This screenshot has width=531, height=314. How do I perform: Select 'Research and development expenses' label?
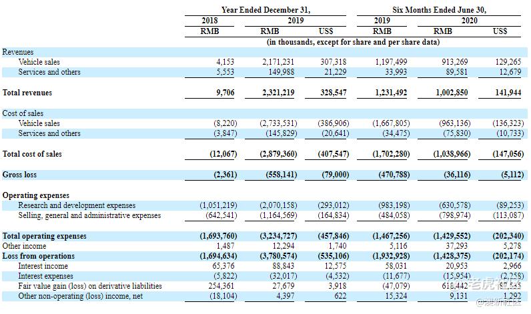(77, 205)
